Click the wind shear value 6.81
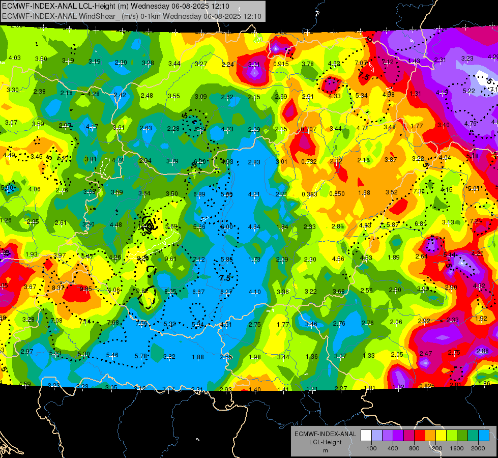 [420, 224]
